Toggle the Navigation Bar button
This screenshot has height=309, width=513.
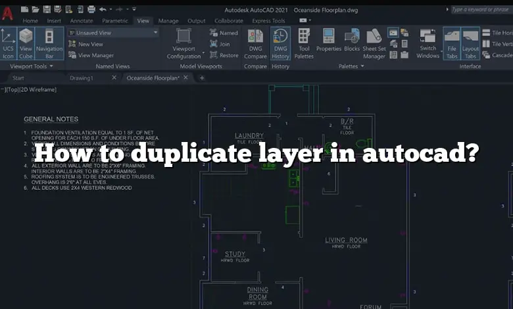49,43
